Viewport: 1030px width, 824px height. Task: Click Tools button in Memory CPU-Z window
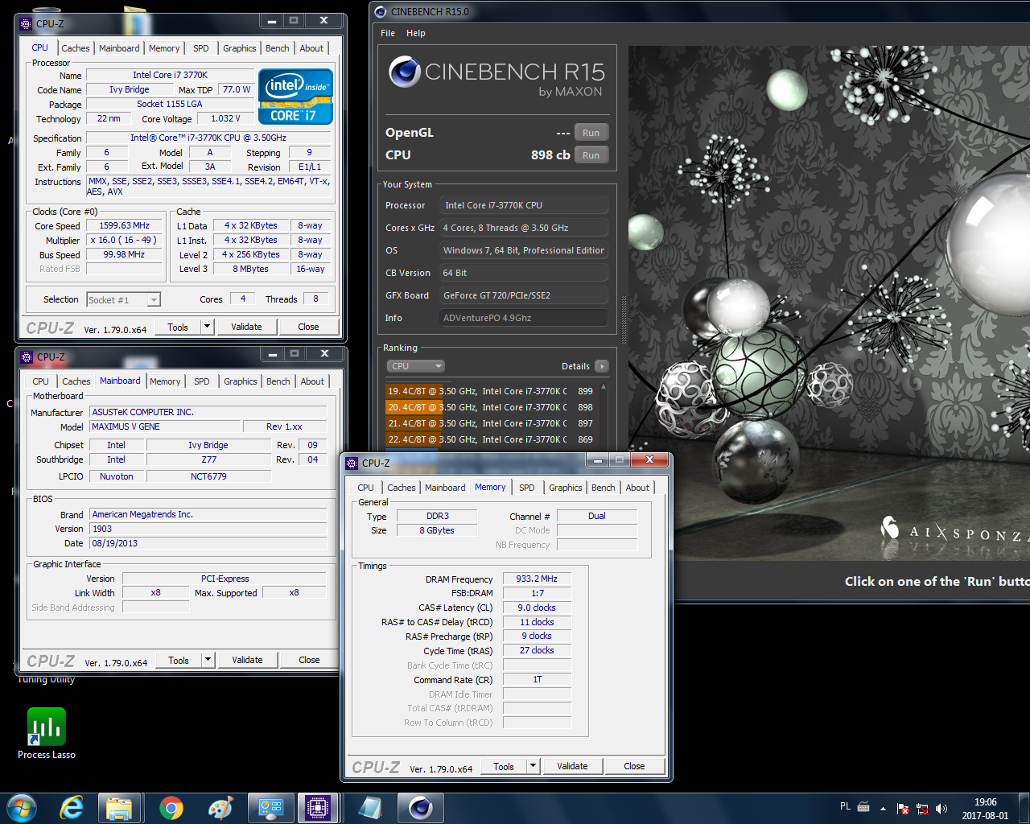(504, 766)
